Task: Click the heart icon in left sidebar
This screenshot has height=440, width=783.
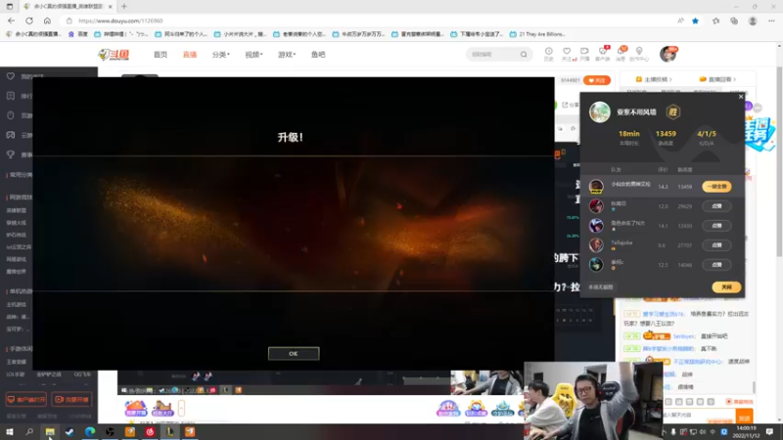Action: tap(11, 76)
